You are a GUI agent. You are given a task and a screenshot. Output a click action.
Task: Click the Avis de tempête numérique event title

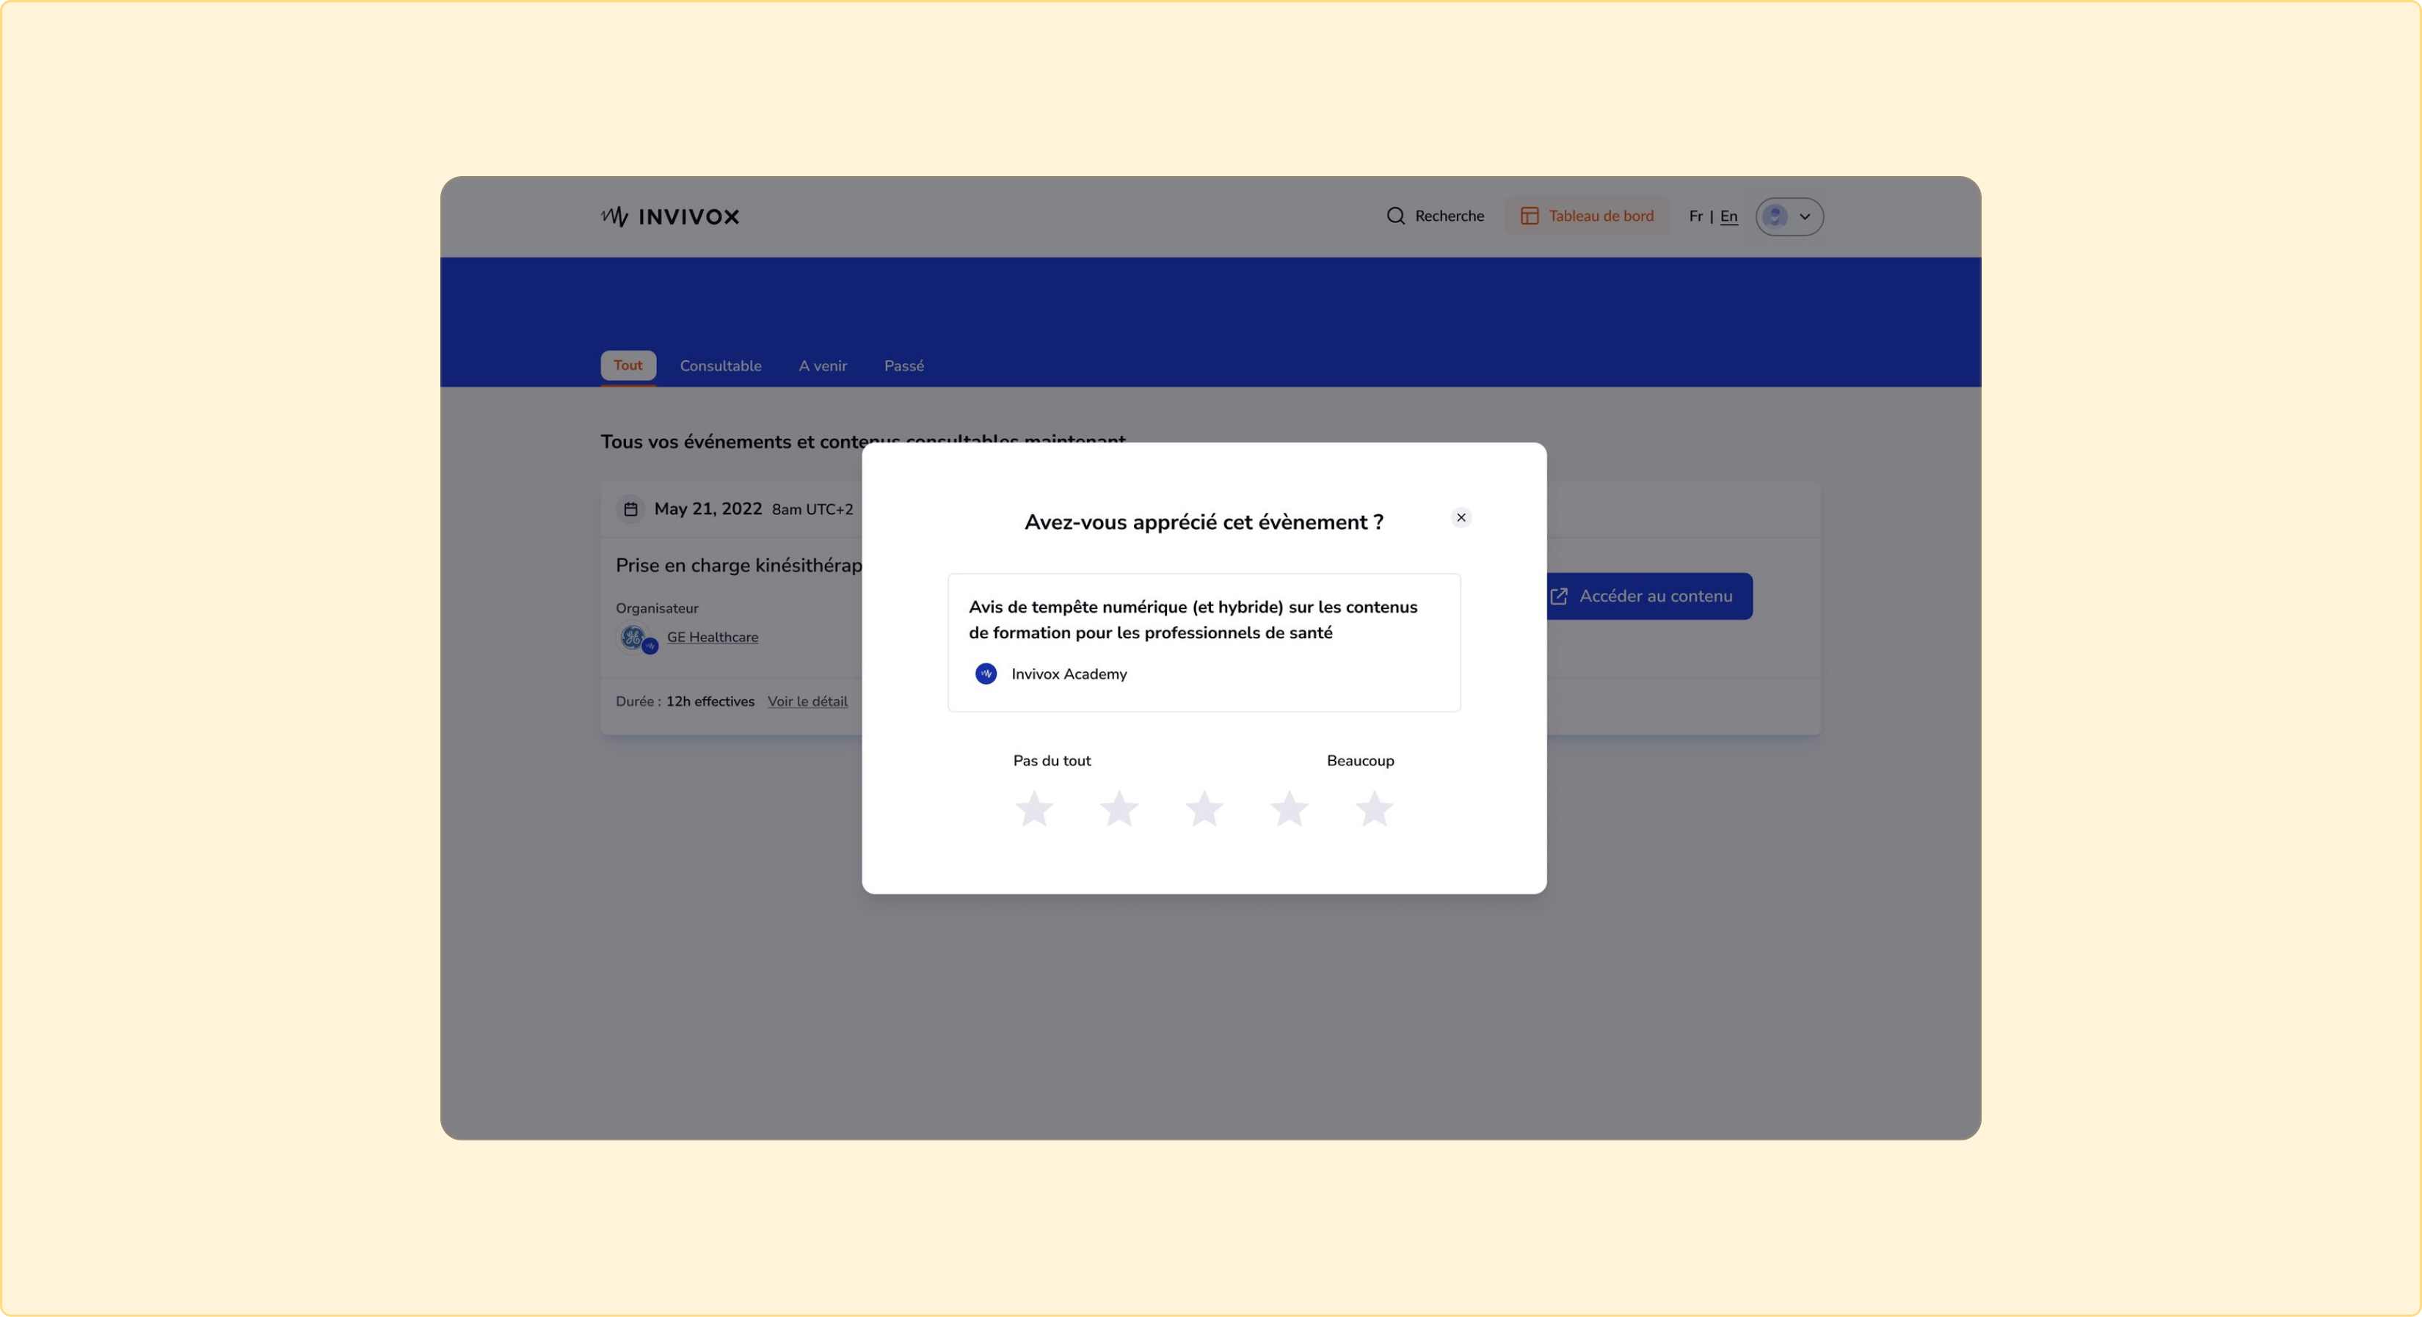point(1192,619)
